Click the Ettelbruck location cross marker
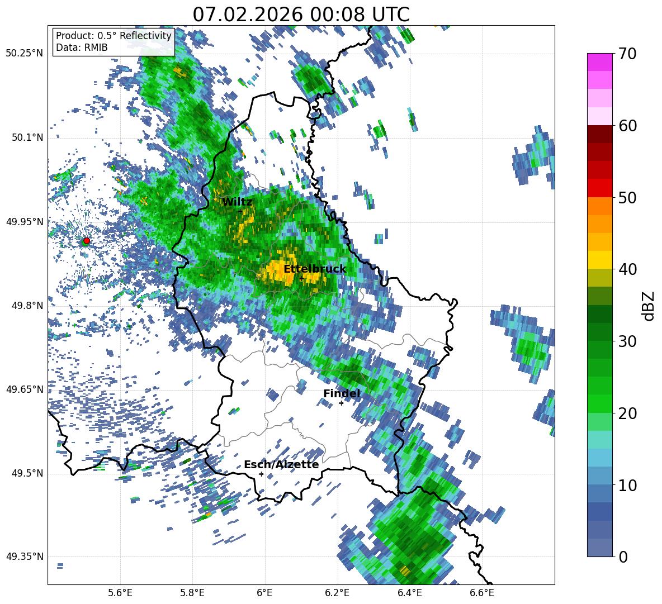Image resolution: width=662 pixels, height=604 pixels. coord(301,279)
